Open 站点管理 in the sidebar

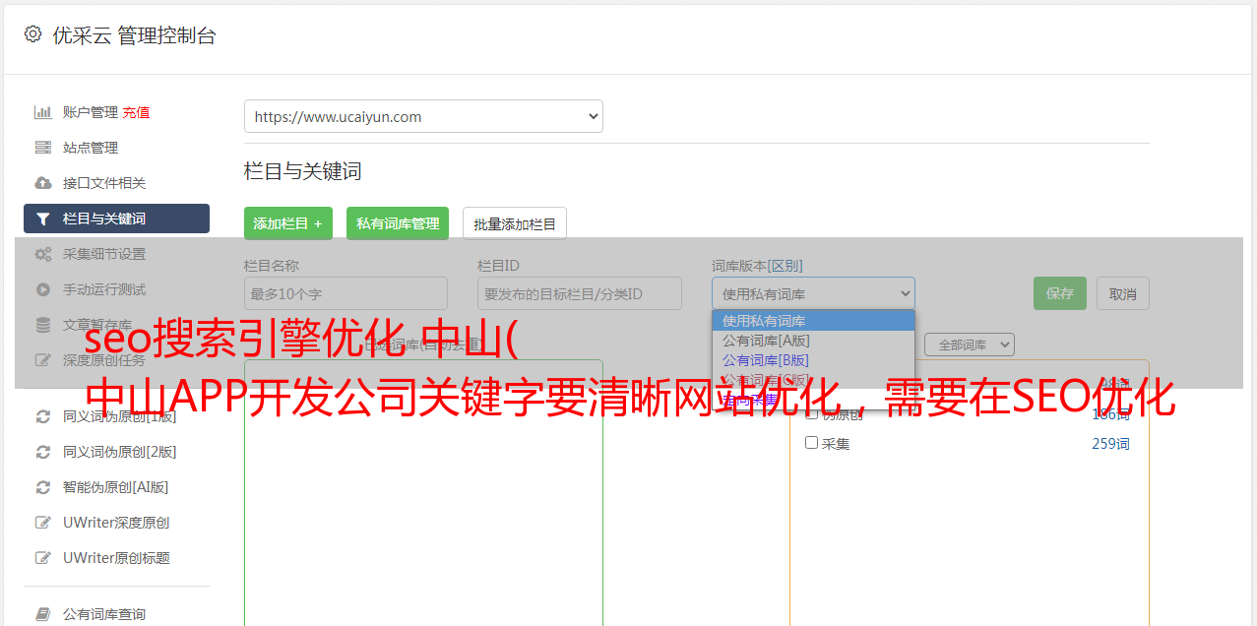(91, 148)
